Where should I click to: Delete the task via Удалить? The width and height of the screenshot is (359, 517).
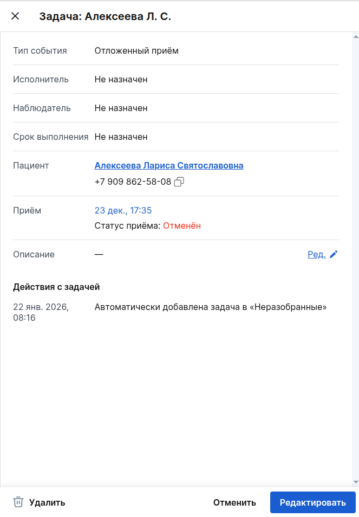(x=47, y=502)
